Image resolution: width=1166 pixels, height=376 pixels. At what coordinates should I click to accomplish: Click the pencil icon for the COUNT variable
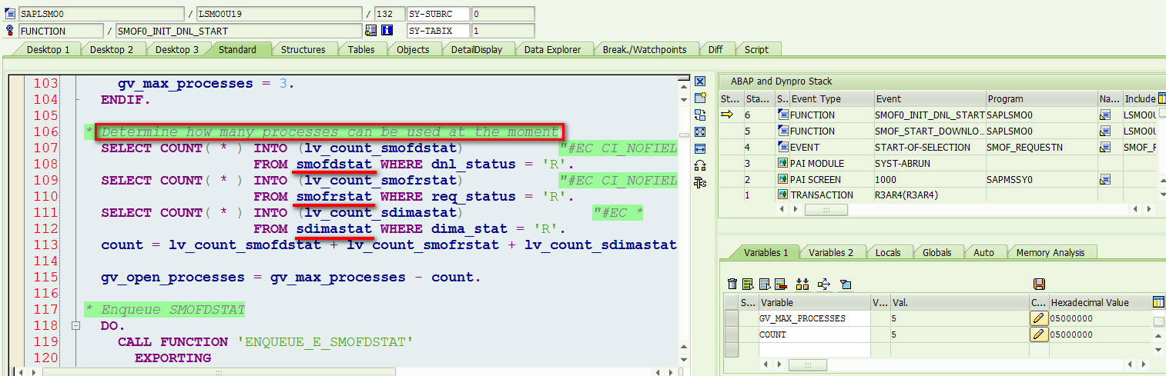point(1039,334)
